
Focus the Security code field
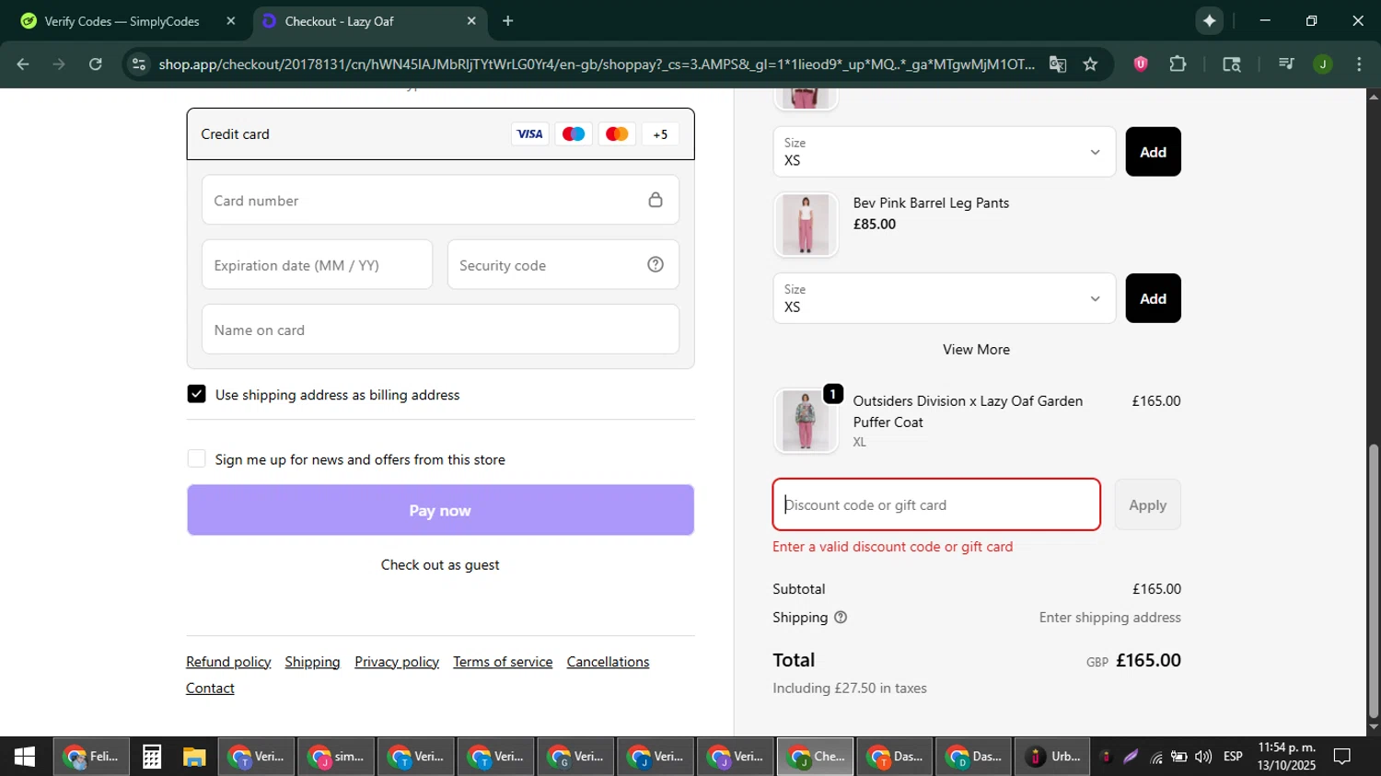[563, 265]
